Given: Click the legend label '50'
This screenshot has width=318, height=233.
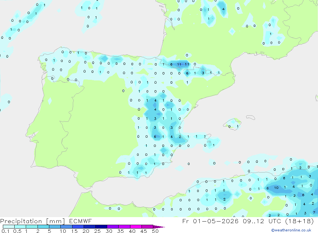Looking at the screenshot, I should click(155, 231).
